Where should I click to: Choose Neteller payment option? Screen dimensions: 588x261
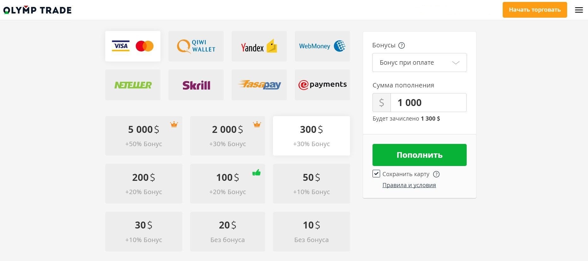coord(133,85)
